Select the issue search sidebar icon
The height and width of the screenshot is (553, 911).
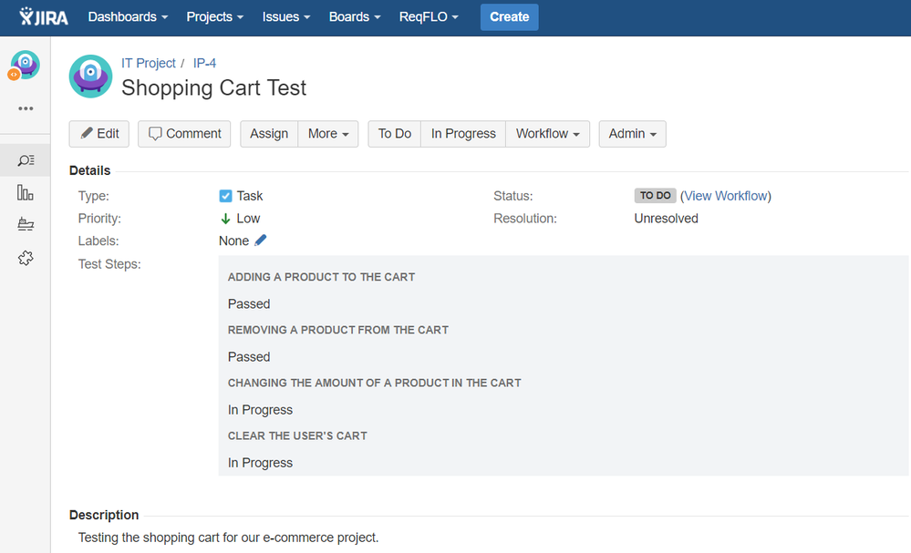coord(26,160)
